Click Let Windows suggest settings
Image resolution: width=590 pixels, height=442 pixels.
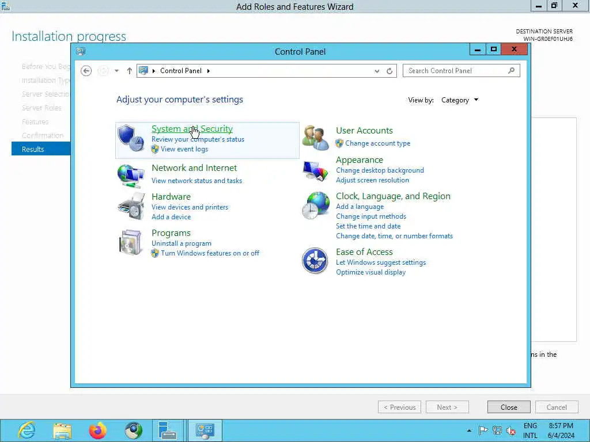(x=381, y=262)
